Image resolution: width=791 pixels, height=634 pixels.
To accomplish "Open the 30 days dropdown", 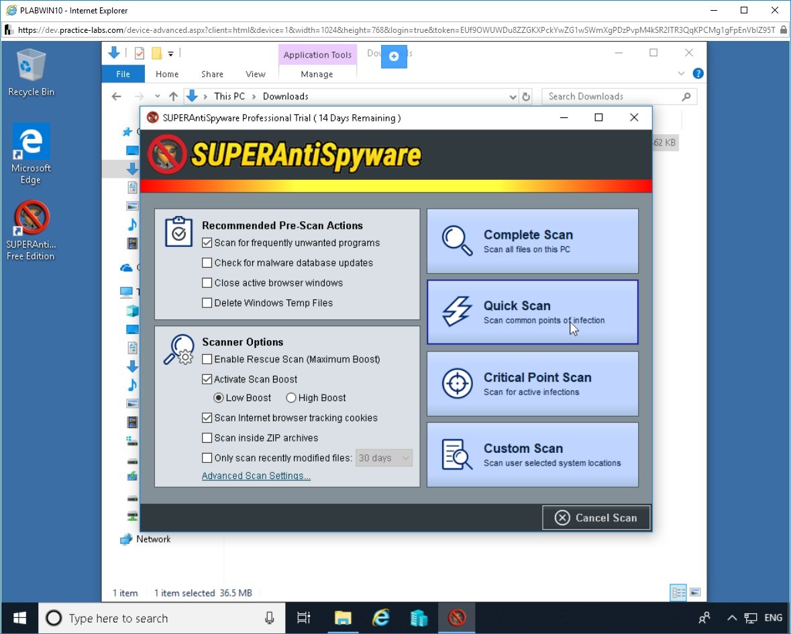I will (384, 458).
